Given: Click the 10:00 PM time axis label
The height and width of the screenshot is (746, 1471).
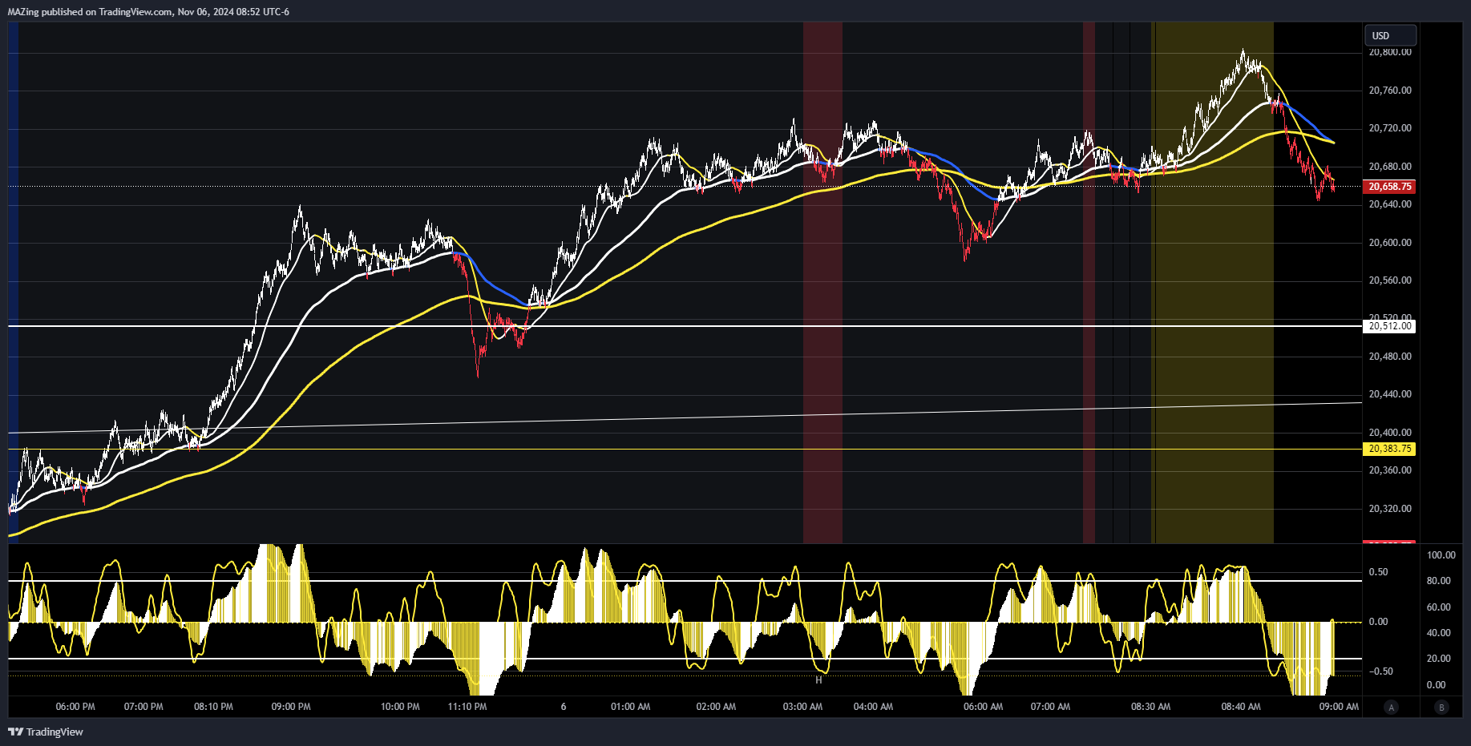Looking at the screenshot, I should point(400,707).
